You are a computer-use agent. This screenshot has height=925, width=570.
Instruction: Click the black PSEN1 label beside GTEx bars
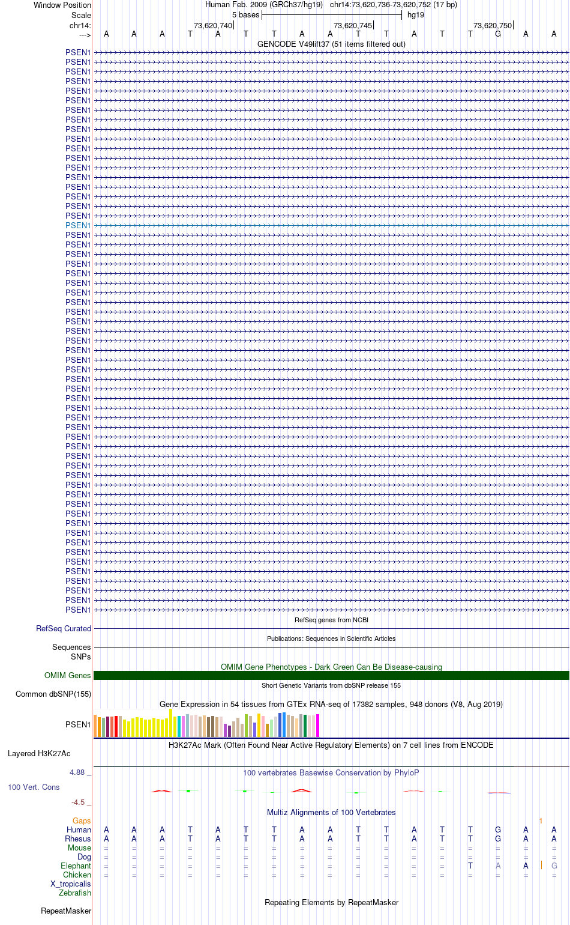point(78,724)
